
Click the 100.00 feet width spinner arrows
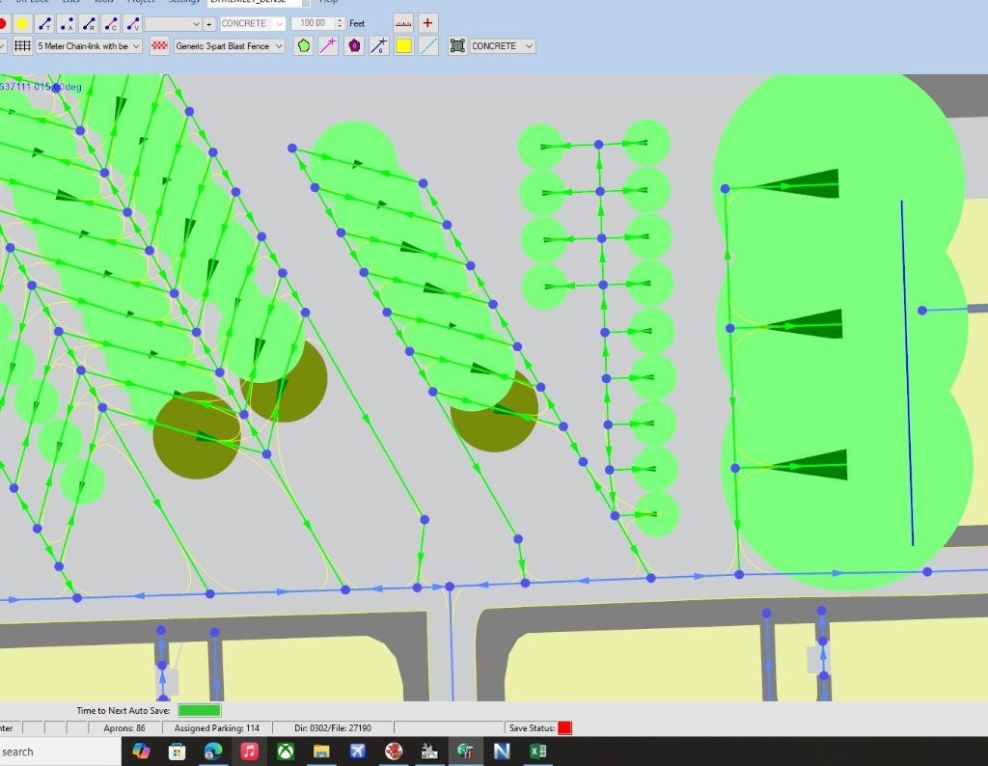point(340,23)
